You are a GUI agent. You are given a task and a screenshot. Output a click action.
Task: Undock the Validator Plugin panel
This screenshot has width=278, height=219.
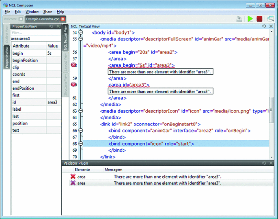pos(264,163)
